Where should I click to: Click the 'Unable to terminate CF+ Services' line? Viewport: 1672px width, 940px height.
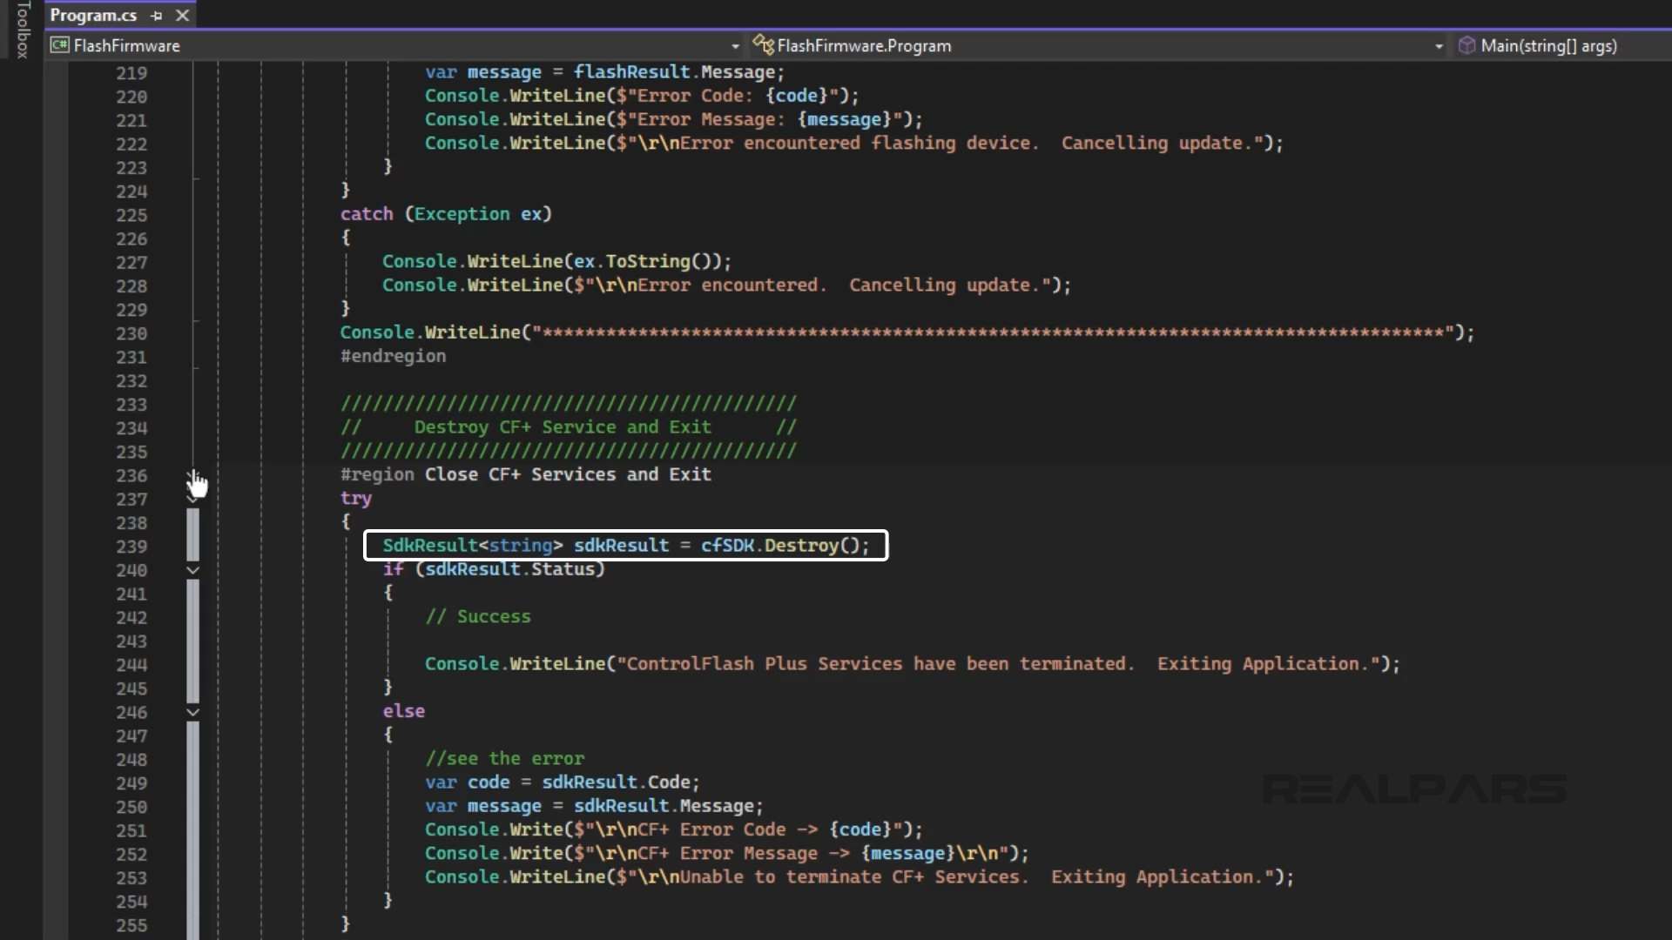click(859, 876)
